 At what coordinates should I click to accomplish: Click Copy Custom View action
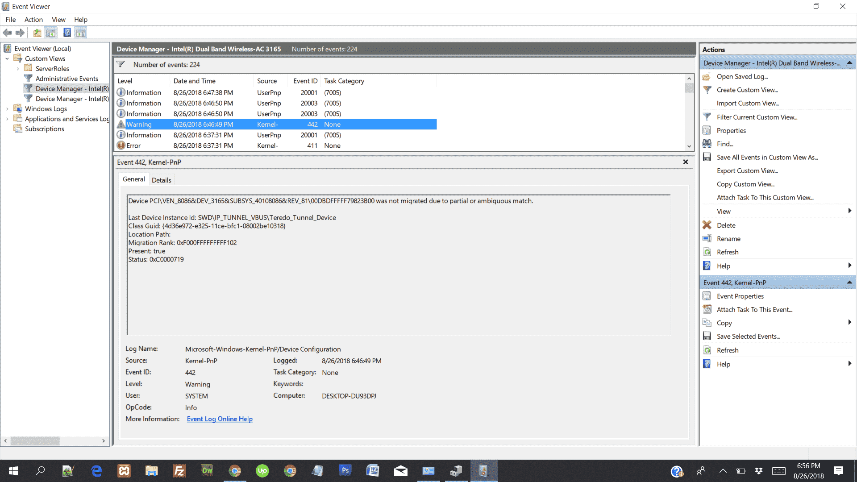tap(745, 184)
